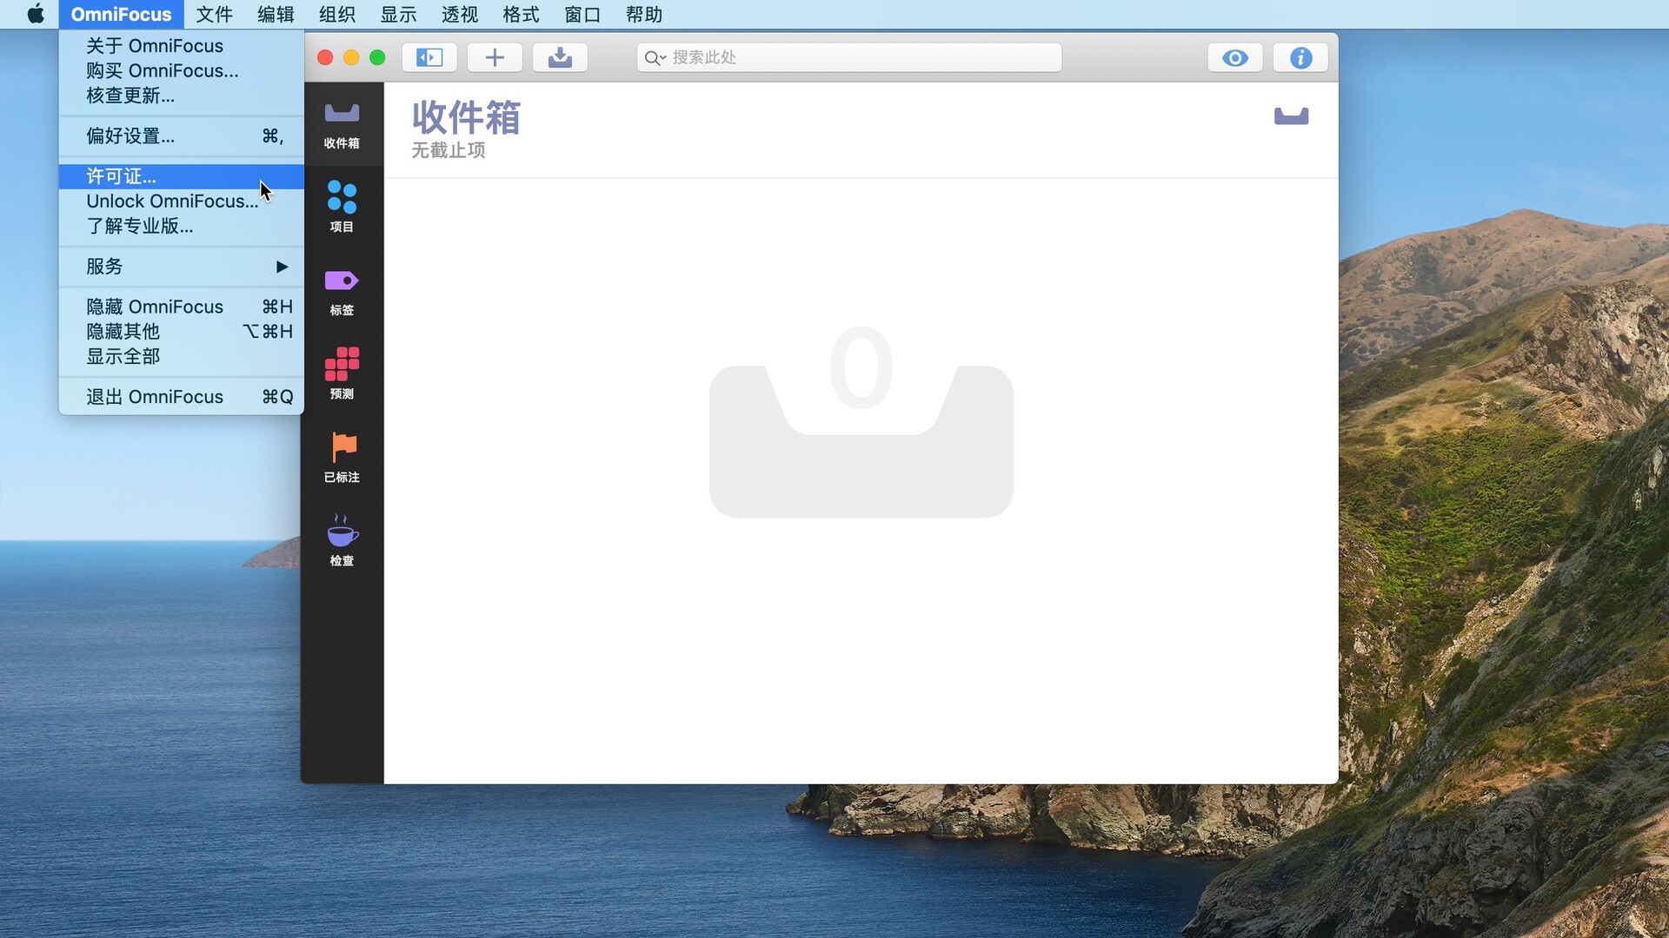Select 了解专业版... menu entry
Viewport: 1669px width, 938px height.
coord(182,226)
